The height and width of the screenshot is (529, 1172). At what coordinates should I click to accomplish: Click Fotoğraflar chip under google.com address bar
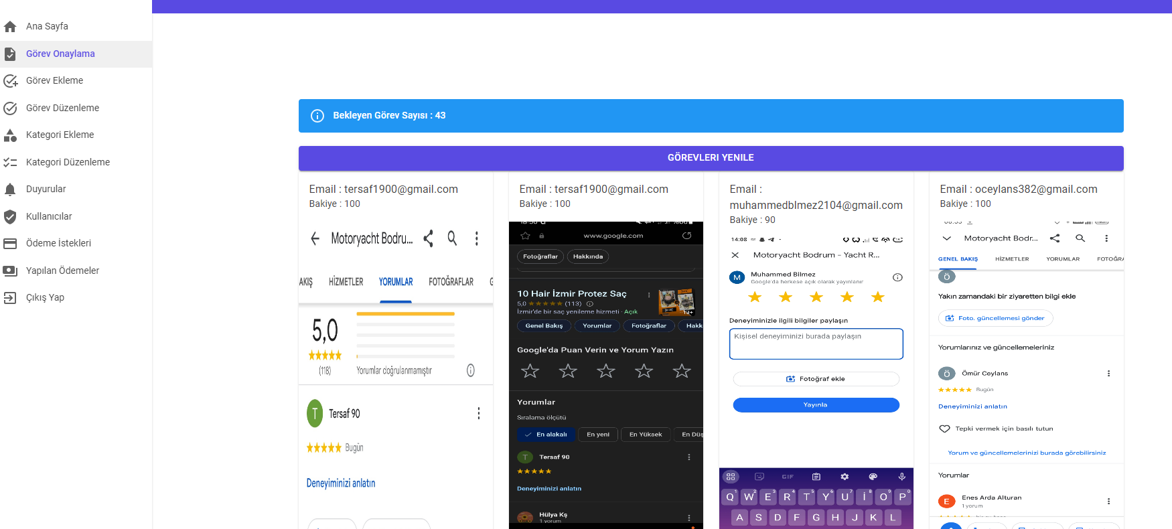tap(540, 257)
